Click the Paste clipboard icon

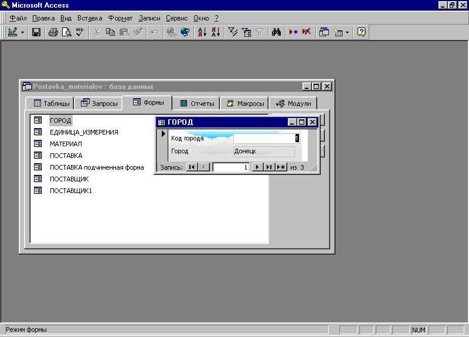[124, 32]
